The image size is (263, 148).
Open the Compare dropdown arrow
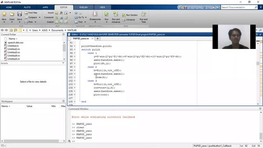40,17
